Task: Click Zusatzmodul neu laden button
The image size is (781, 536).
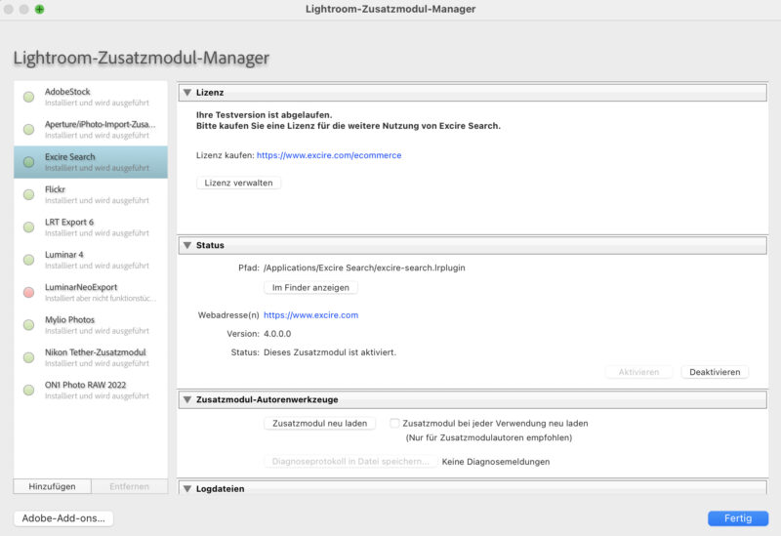Action: (x=319, y=423)
